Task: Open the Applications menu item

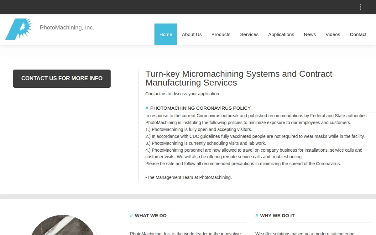Action: [x=281, y=34]
